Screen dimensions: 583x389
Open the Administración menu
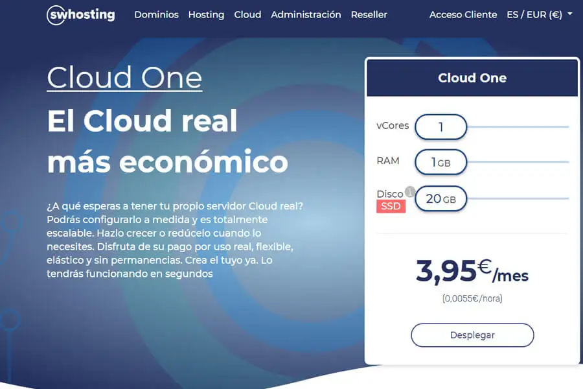(x=306, y=14)
